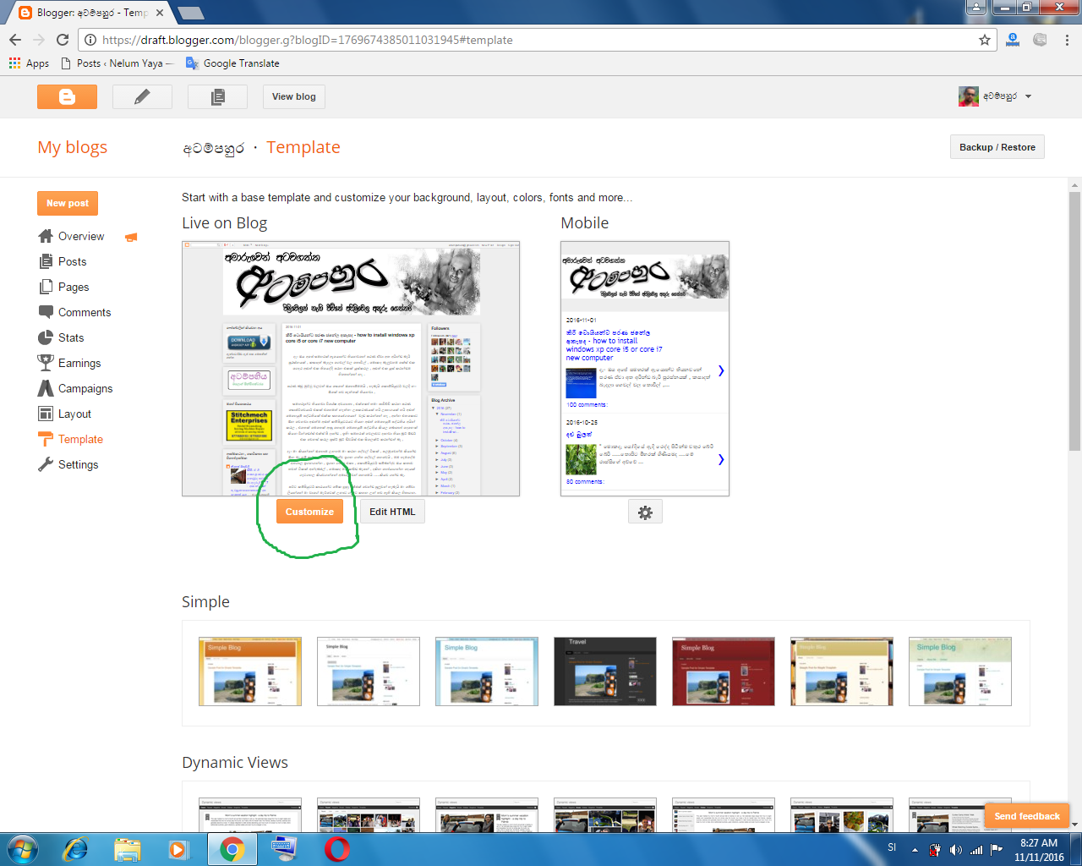Select the pencil icon to create a post
Screen dimensions: 1082x866
click(x=141, y=96)
